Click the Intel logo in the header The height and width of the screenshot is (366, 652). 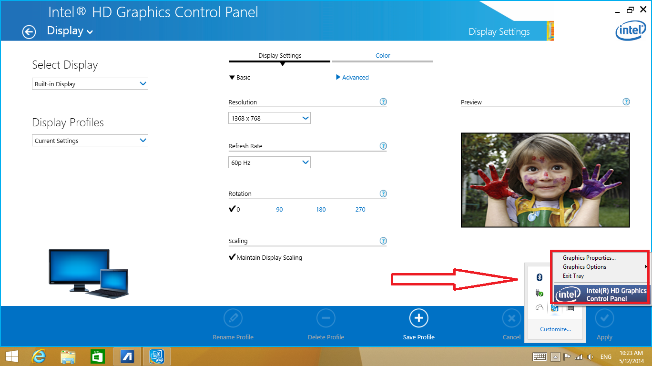pyautogui.click(x=630, y=31)
